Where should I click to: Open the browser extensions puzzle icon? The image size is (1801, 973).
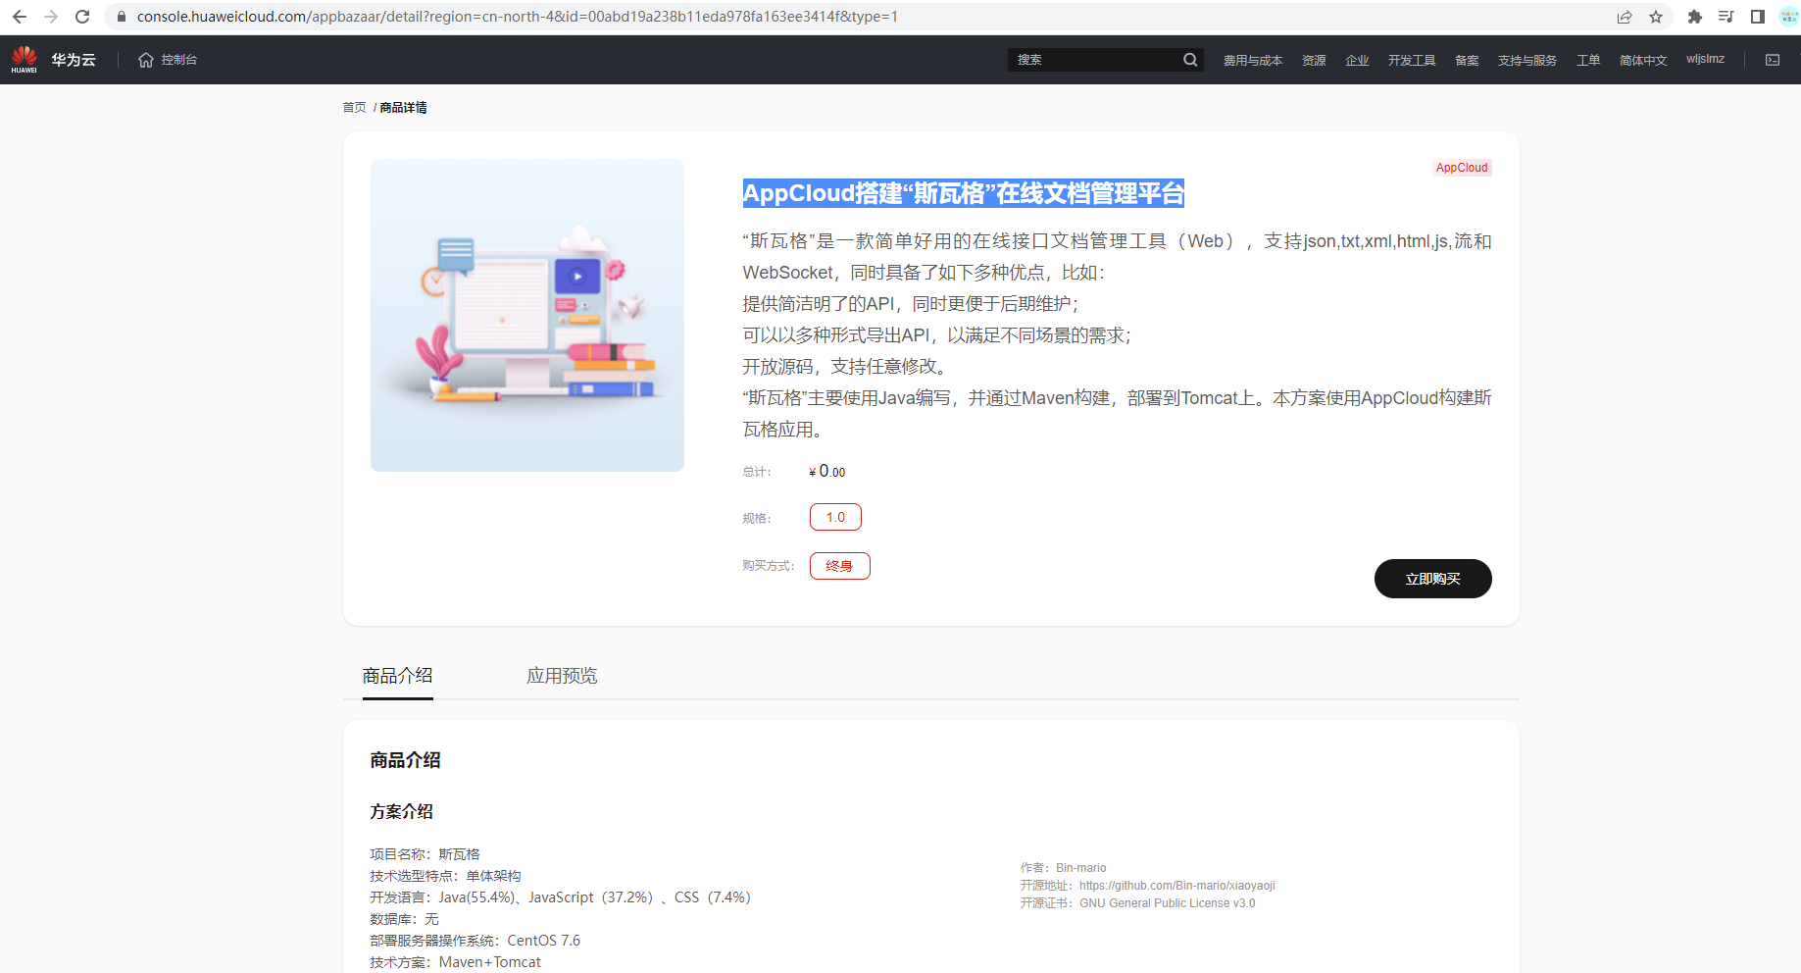click(x=1694, y=17)
